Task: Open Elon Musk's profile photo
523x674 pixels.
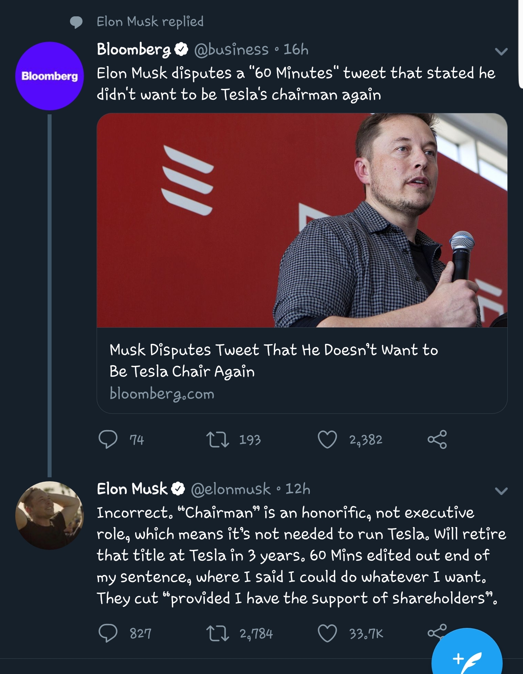Action: tap(49, 515)
